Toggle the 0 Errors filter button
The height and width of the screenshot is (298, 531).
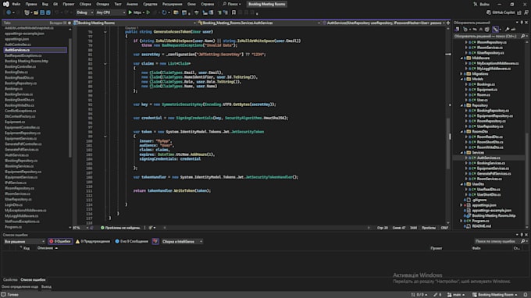pos(60,241)
